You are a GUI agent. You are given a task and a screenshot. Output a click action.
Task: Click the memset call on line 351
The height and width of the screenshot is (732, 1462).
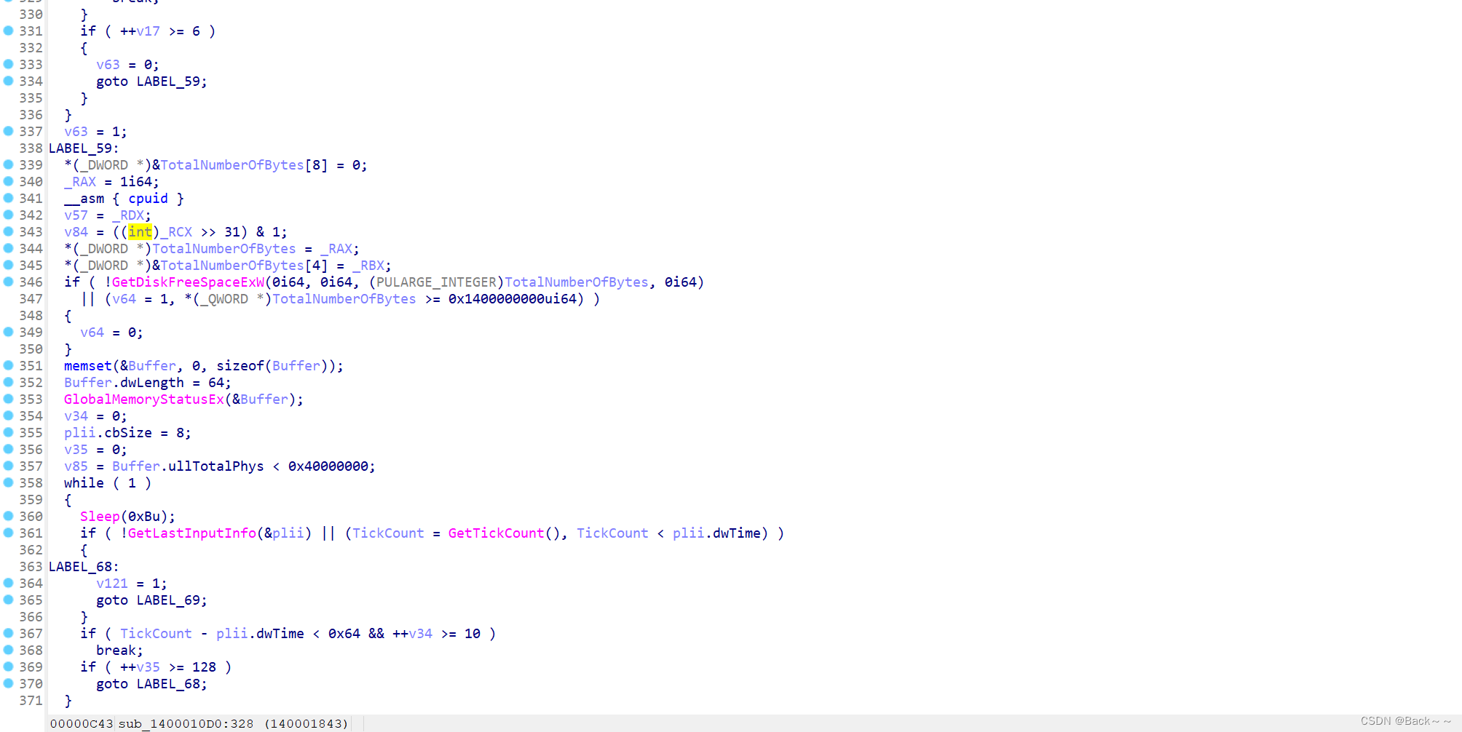[88, 366]
